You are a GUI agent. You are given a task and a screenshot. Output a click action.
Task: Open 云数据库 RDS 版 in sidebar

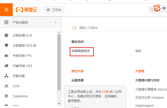click(x=24, y=45)
